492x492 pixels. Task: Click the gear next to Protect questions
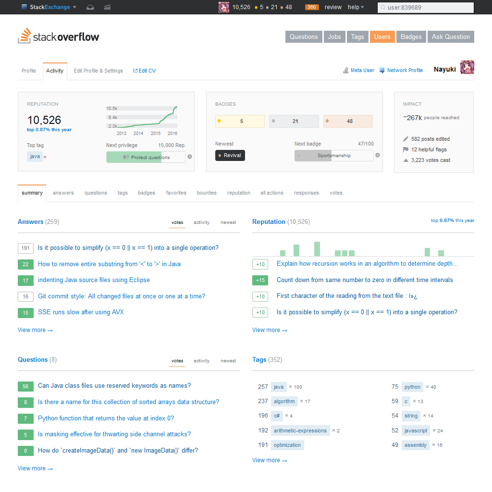click(x=190, y=157)
